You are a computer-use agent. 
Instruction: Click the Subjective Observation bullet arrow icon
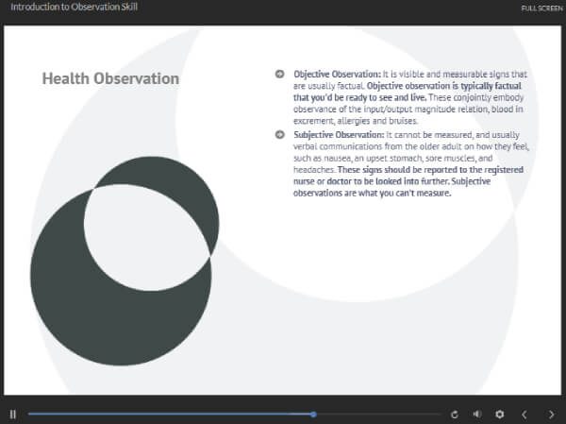click(279, 135)
